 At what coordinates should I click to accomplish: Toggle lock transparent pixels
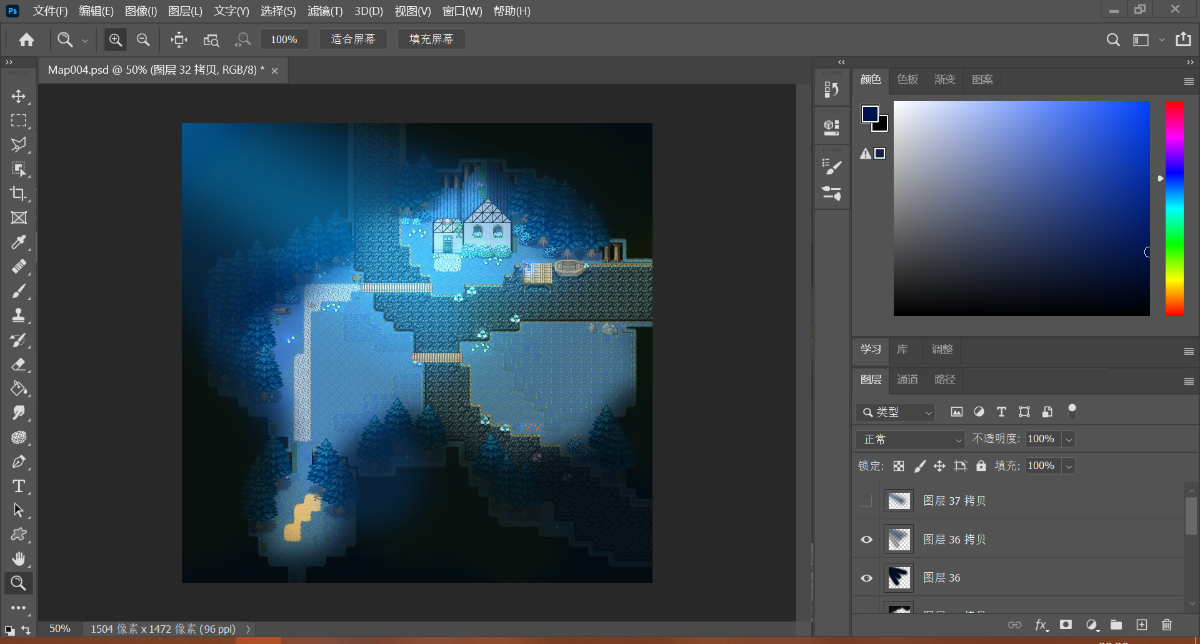(899, 466)
